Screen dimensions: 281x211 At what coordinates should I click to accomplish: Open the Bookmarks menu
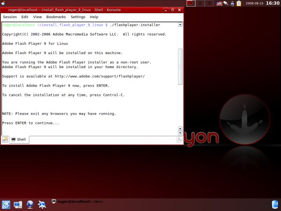[56, 17]
